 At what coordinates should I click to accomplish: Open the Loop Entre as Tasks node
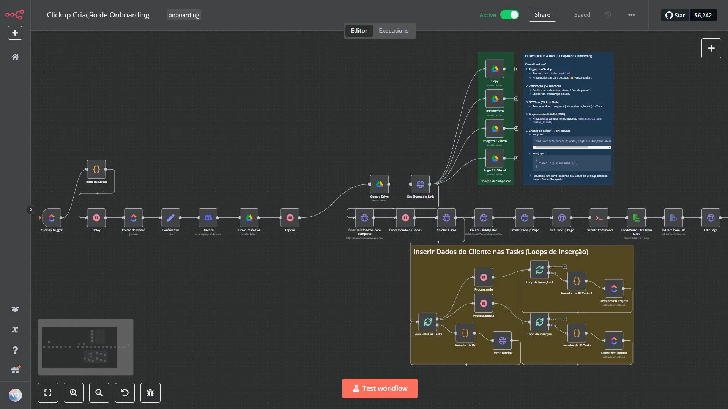click(428, 322)
